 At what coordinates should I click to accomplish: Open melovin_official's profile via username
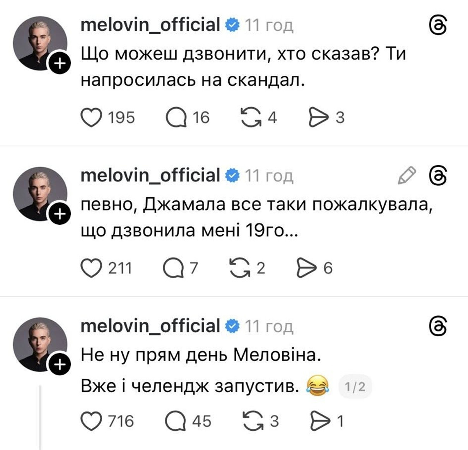[x=149, y=25]
